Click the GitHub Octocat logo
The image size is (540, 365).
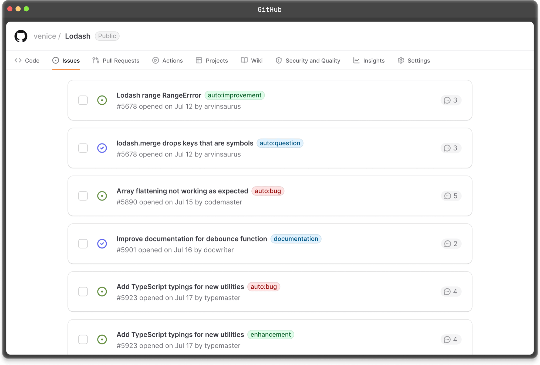point(21,36)
